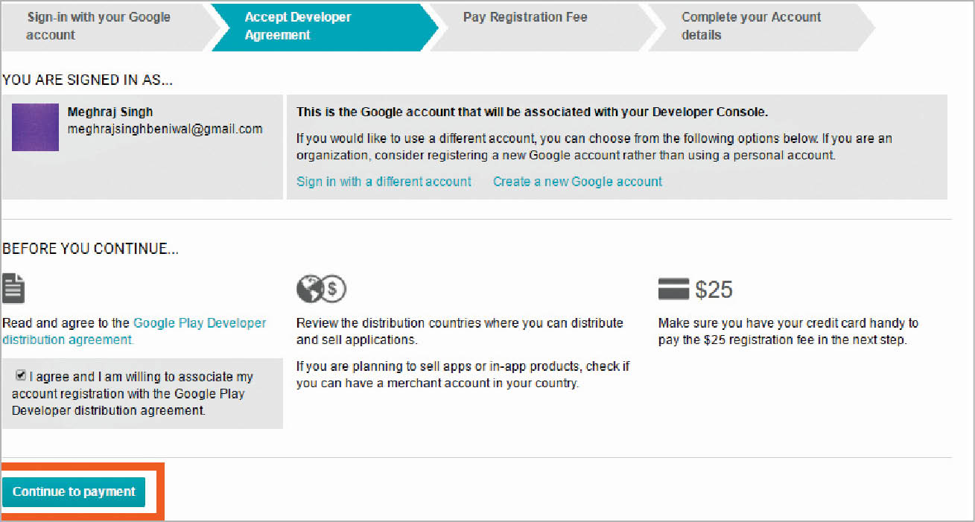Click 'Sign in with a different account'
The height and width of the screenshot is (522, 975).
coord(384,182)
